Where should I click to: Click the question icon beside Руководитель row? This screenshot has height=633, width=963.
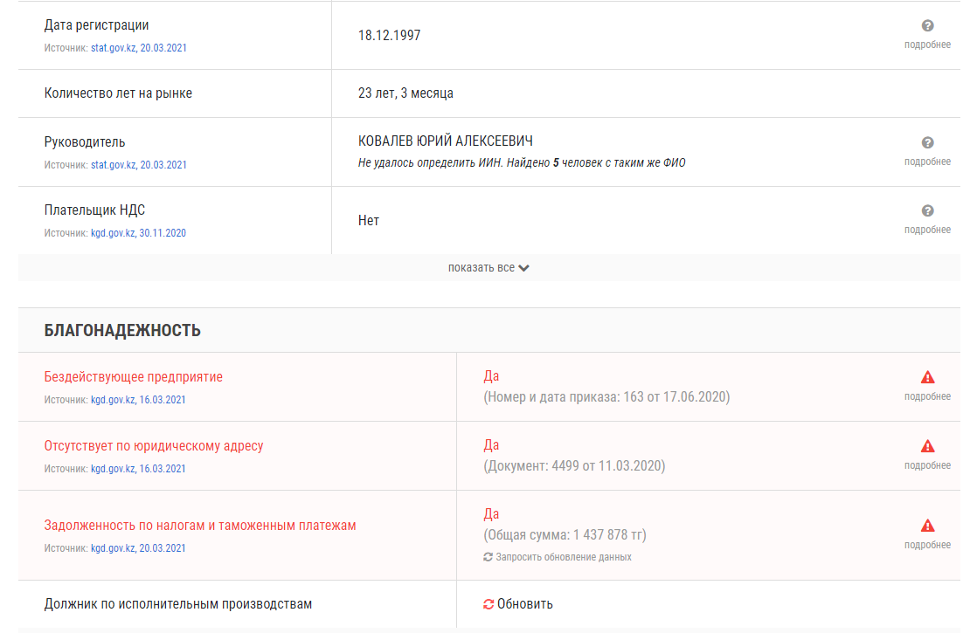927,143
